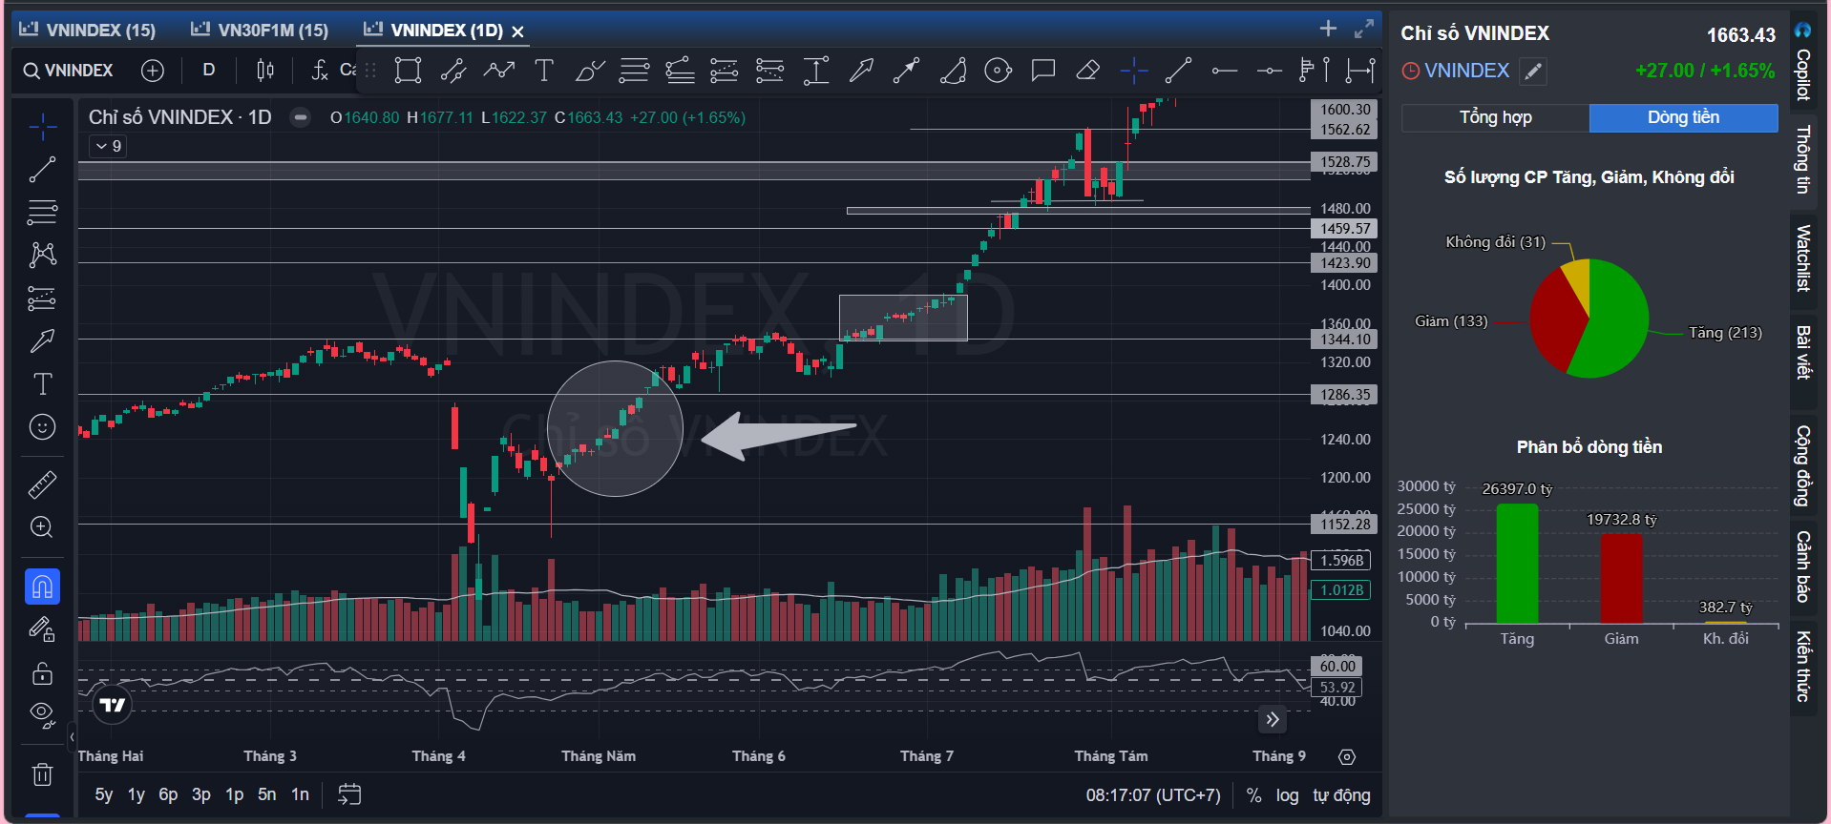Screen dimensions: 1831x824
Task: Open the Compare or add symbol button
Action: (x=153, y=71)
